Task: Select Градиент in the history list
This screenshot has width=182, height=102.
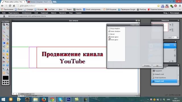Action: (x=158, y=71)
